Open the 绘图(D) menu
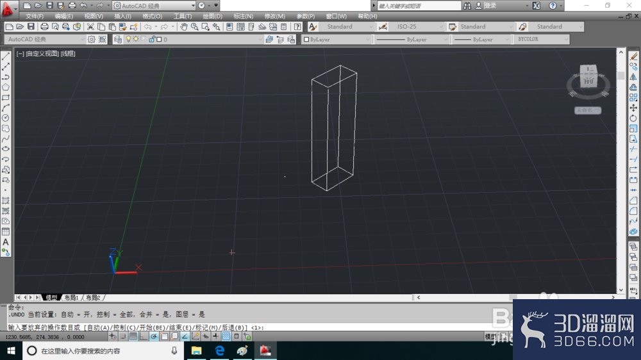Screen dimensions: 641x360 213,17
